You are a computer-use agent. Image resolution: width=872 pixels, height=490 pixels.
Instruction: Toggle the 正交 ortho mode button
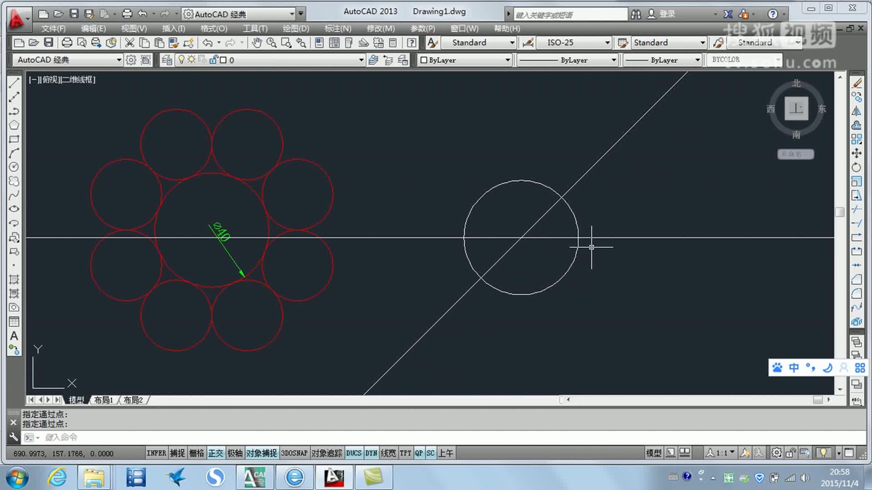click(216, 453)
